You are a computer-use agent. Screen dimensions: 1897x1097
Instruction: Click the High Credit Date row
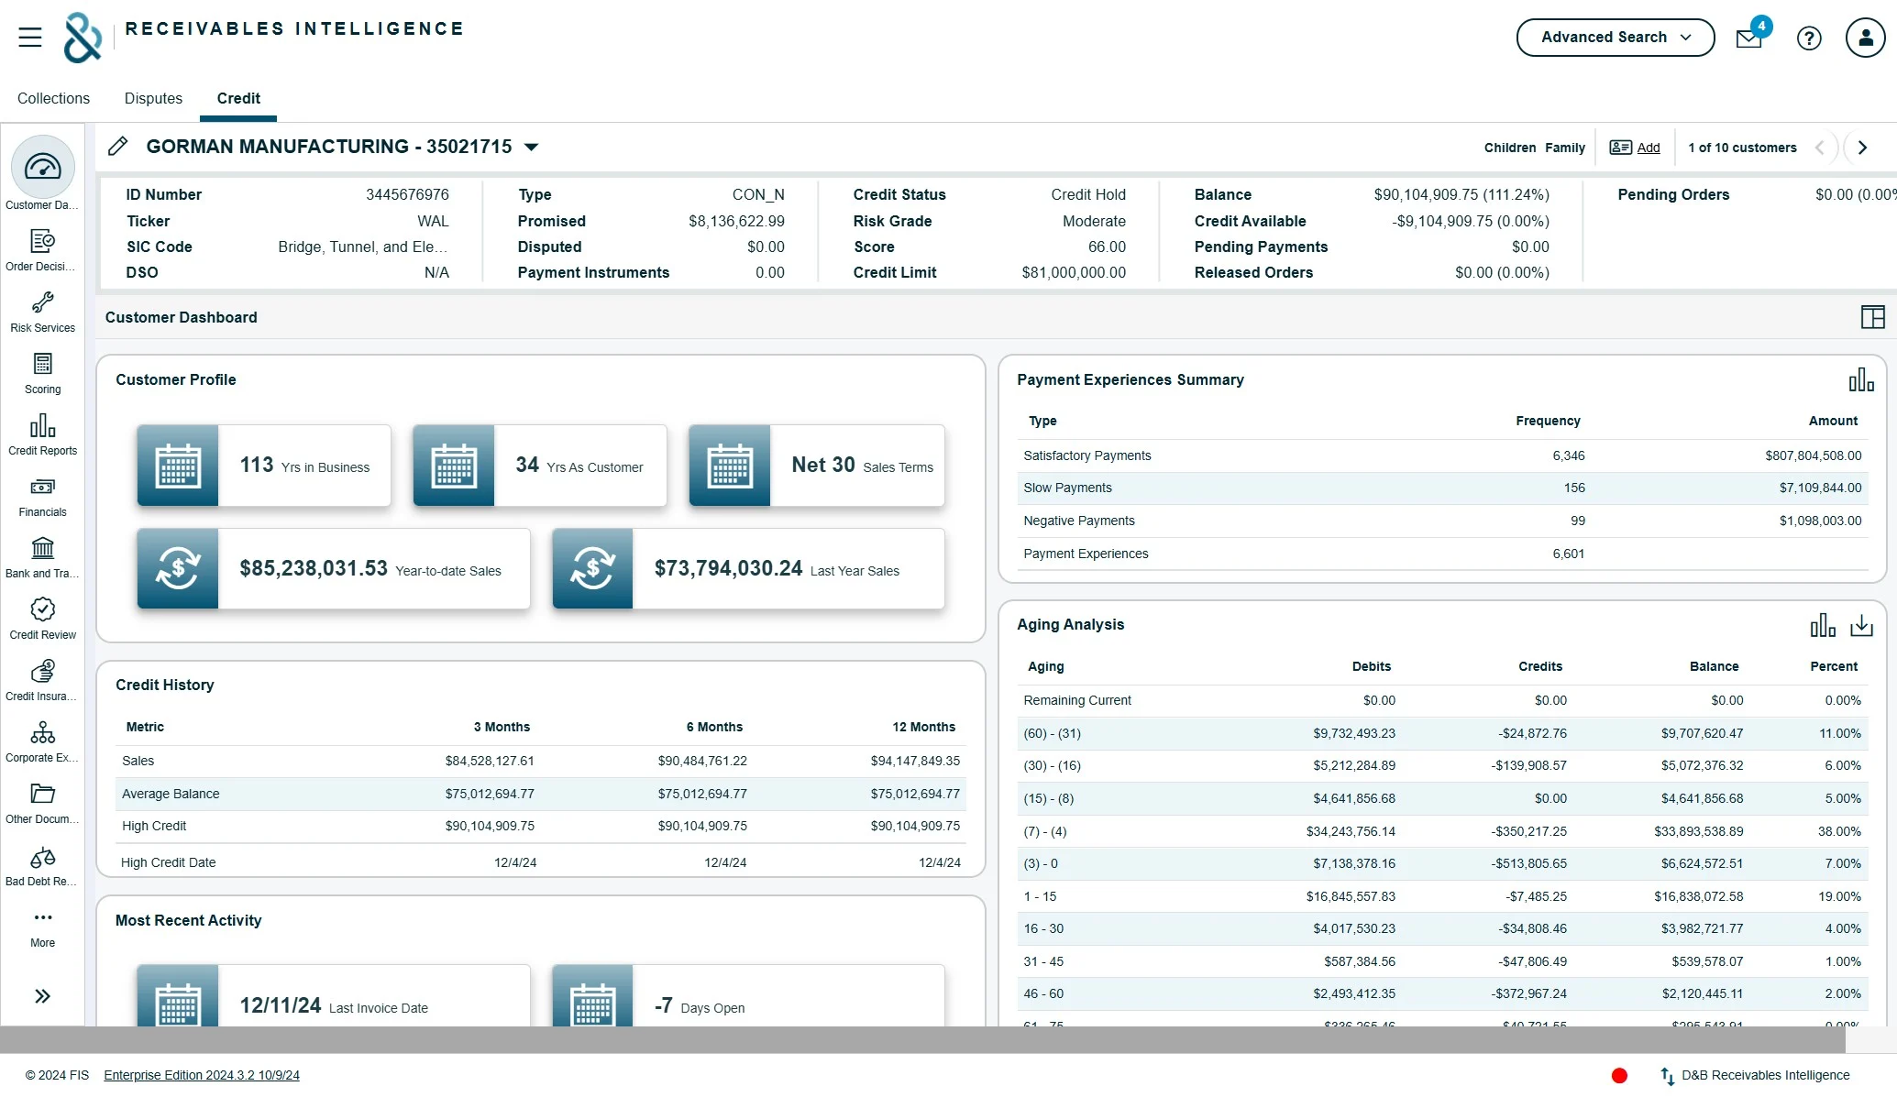tap(541, 862)
